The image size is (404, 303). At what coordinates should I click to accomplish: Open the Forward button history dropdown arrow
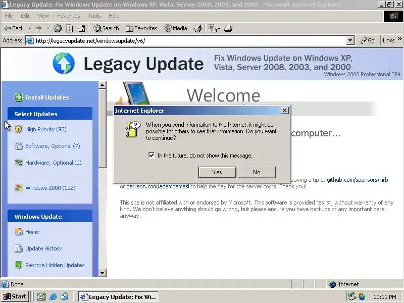(x=48, y=28)
